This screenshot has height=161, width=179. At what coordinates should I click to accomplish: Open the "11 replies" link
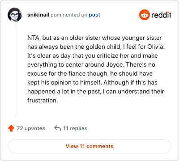(75, 128)
